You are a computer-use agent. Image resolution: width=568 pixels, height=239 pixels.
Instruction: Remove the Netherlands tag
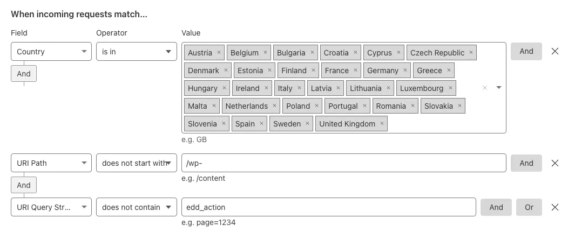(x=274, y=106)
